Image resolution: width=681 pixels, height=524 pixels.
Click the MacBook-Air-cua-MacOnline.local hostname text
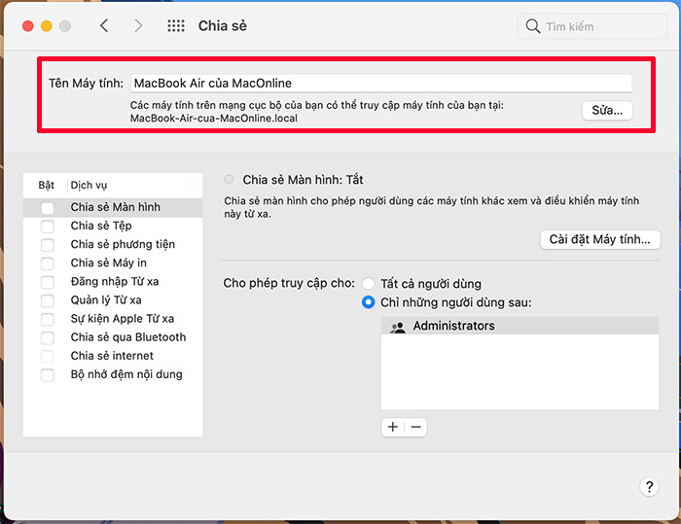click(x=214, y=118)
